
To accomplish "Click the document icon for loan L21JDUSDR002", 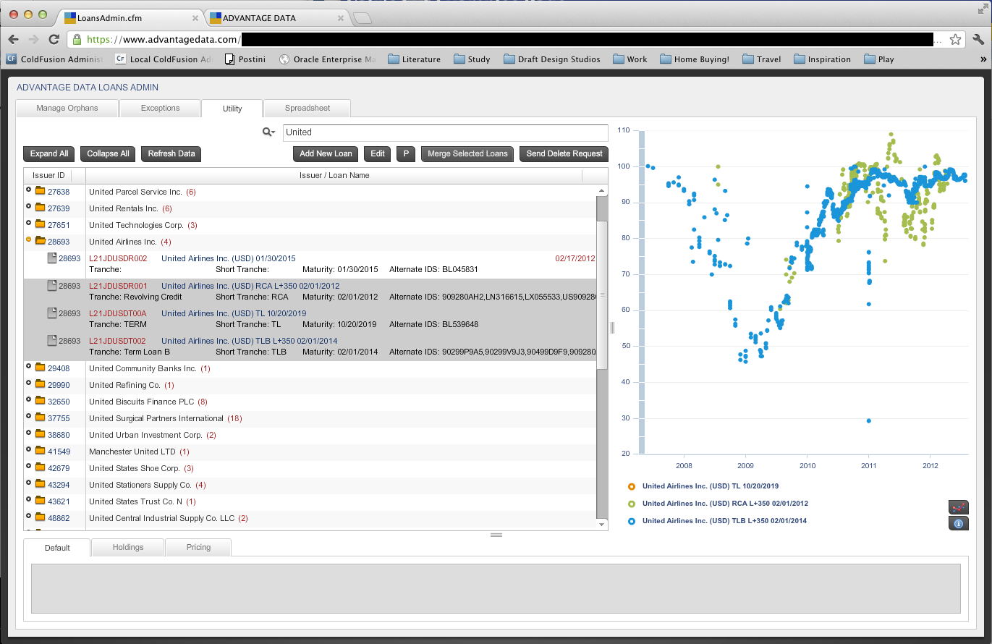I will tap(51, 258).
